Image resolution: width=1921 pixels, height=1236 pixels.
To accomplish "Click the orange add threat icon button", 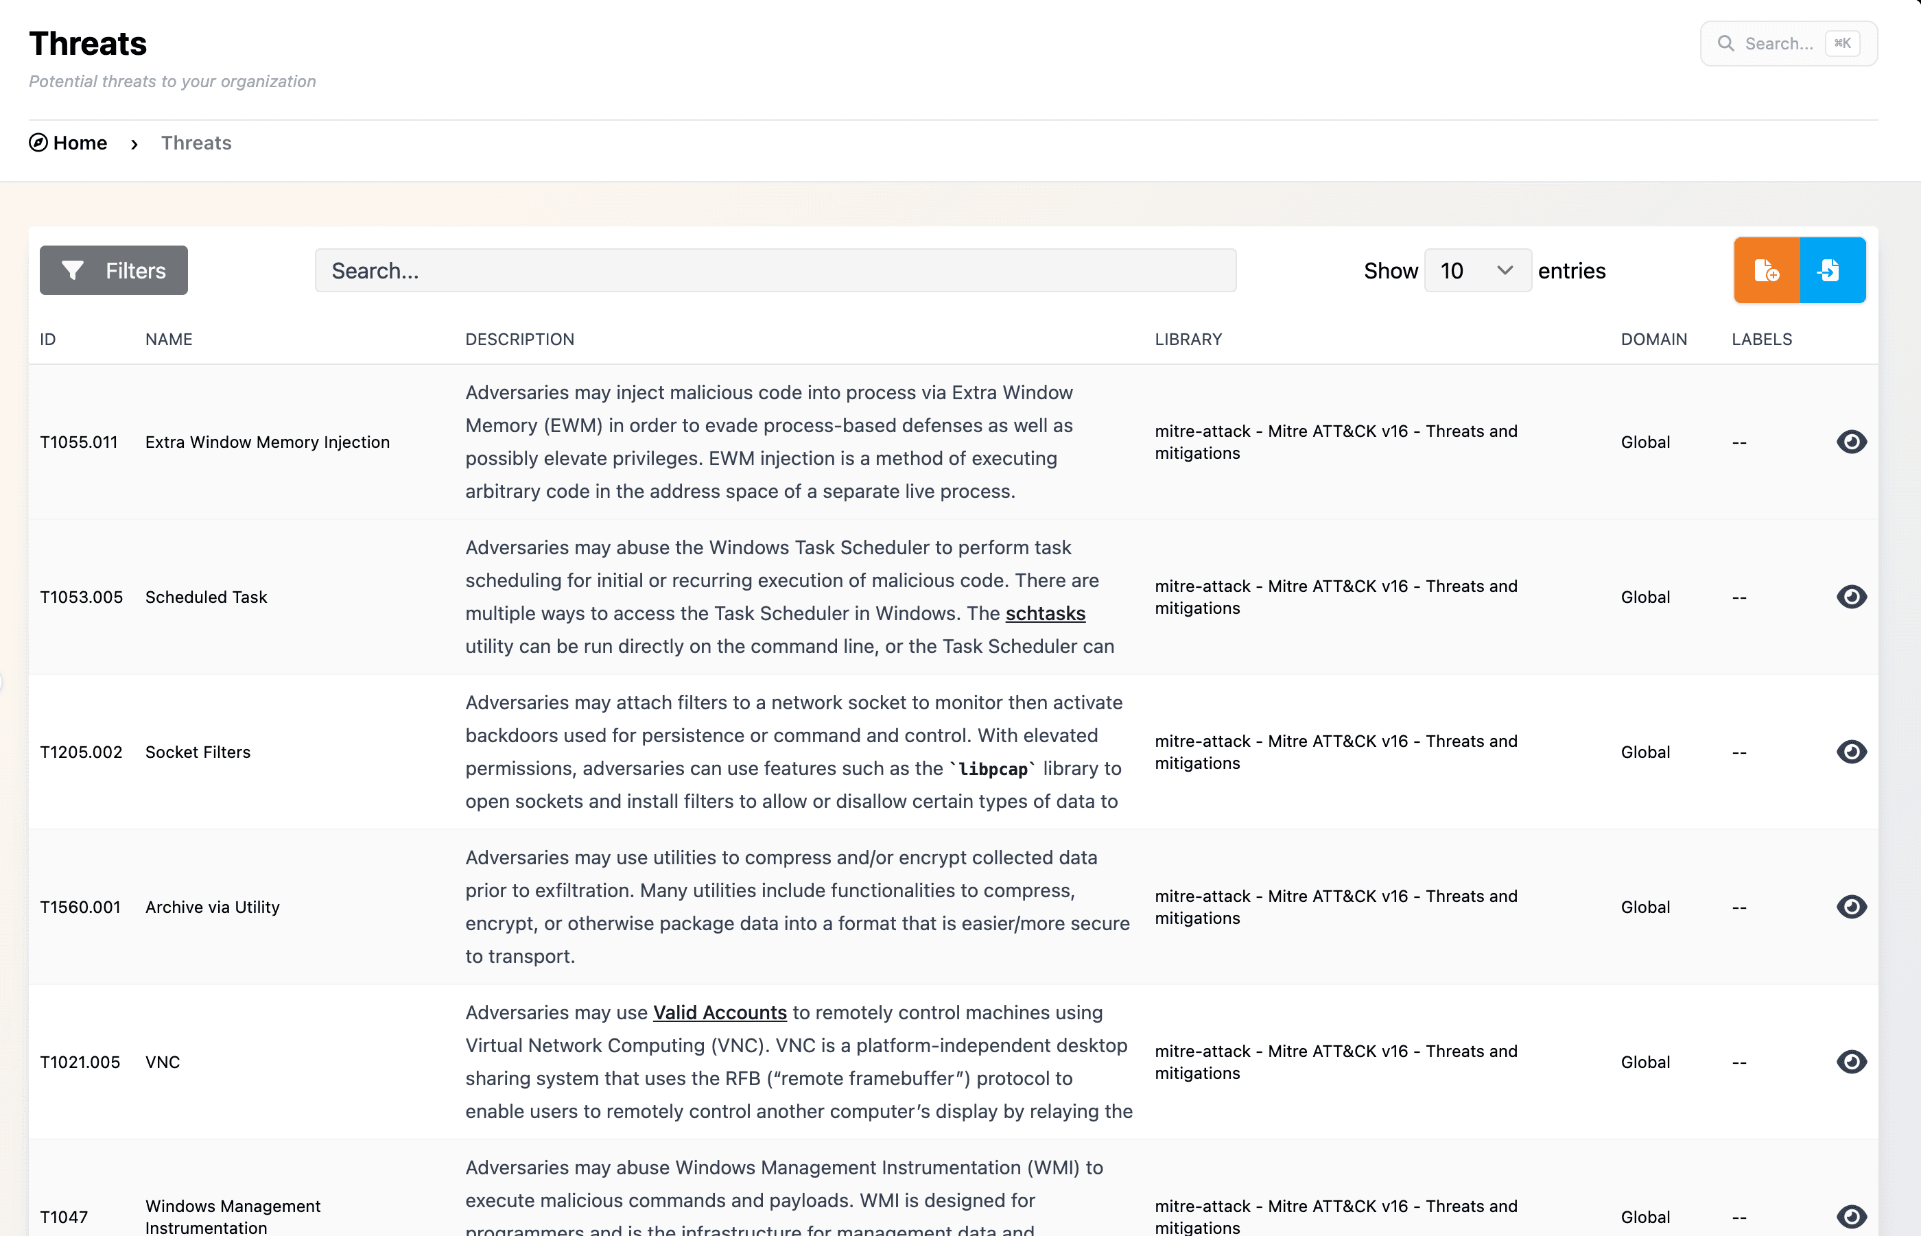I will click(x=1767, y=270).
